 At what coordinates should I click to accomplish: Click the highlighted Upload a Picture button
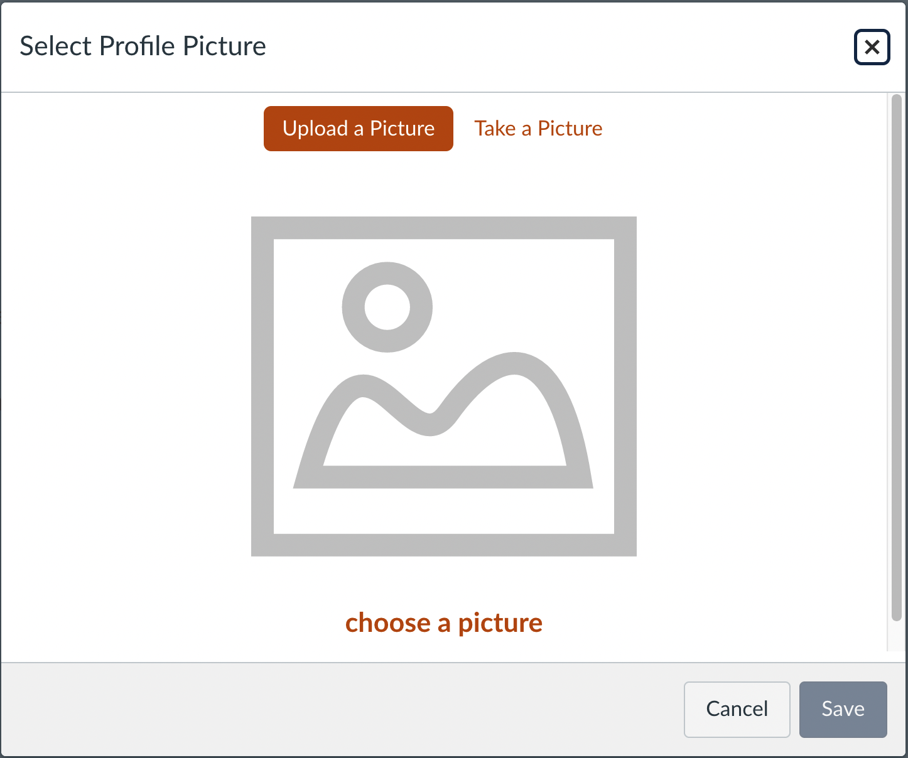click(358, 128)
